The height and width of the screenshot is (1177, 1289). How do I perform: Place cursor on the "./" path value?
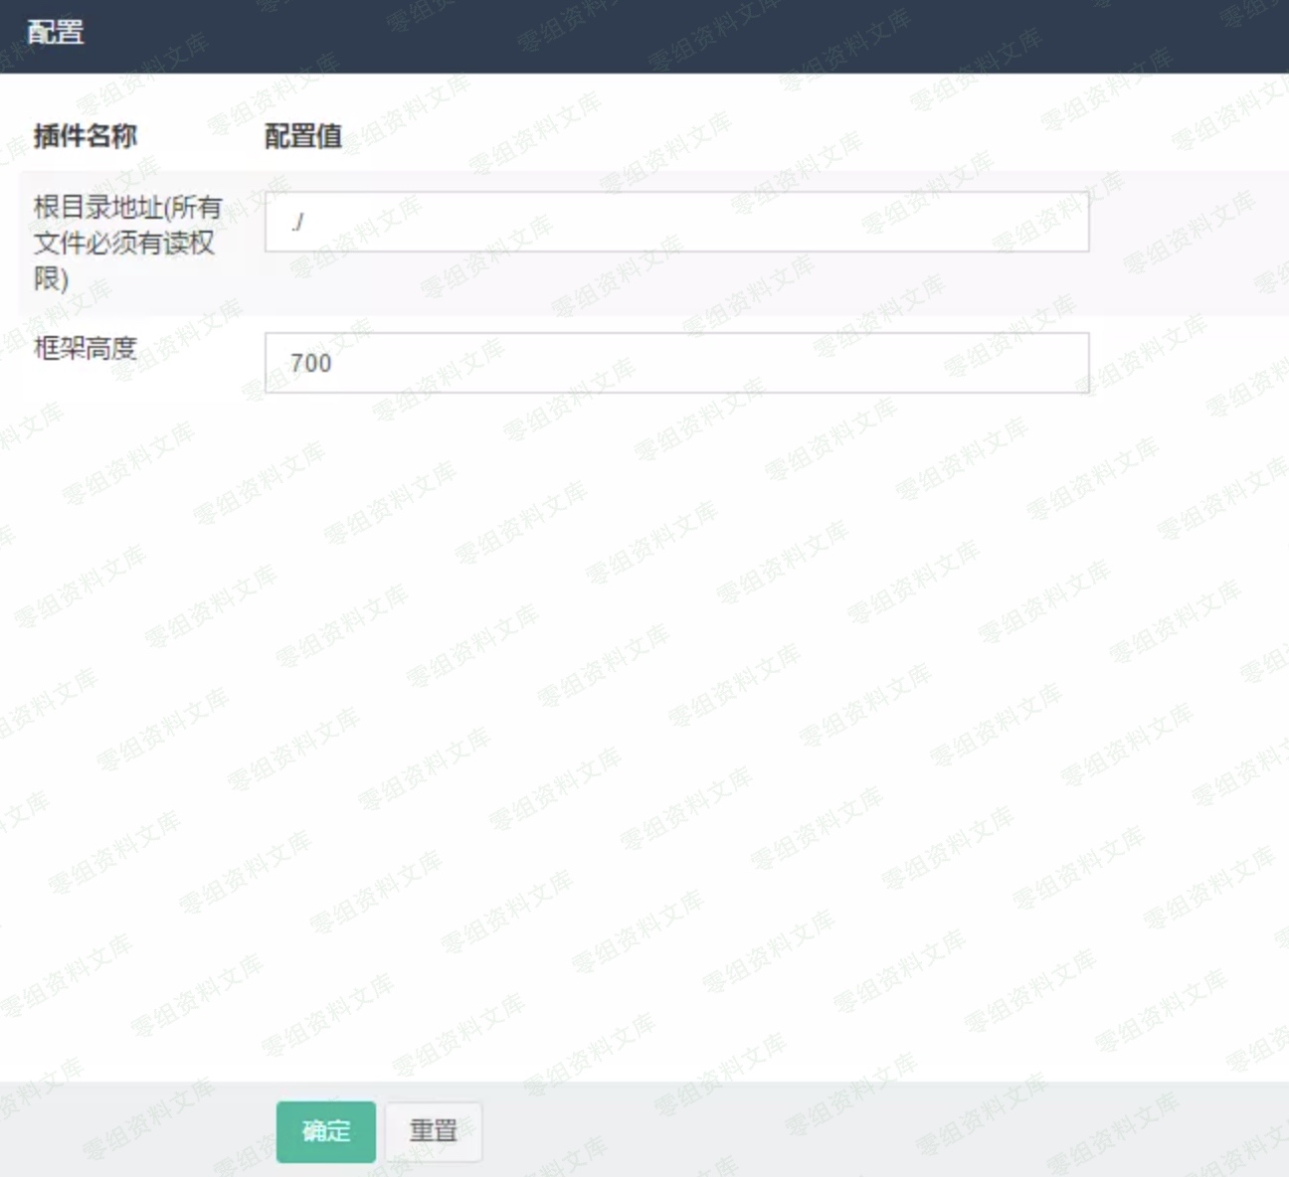click(x=298, y=222)
